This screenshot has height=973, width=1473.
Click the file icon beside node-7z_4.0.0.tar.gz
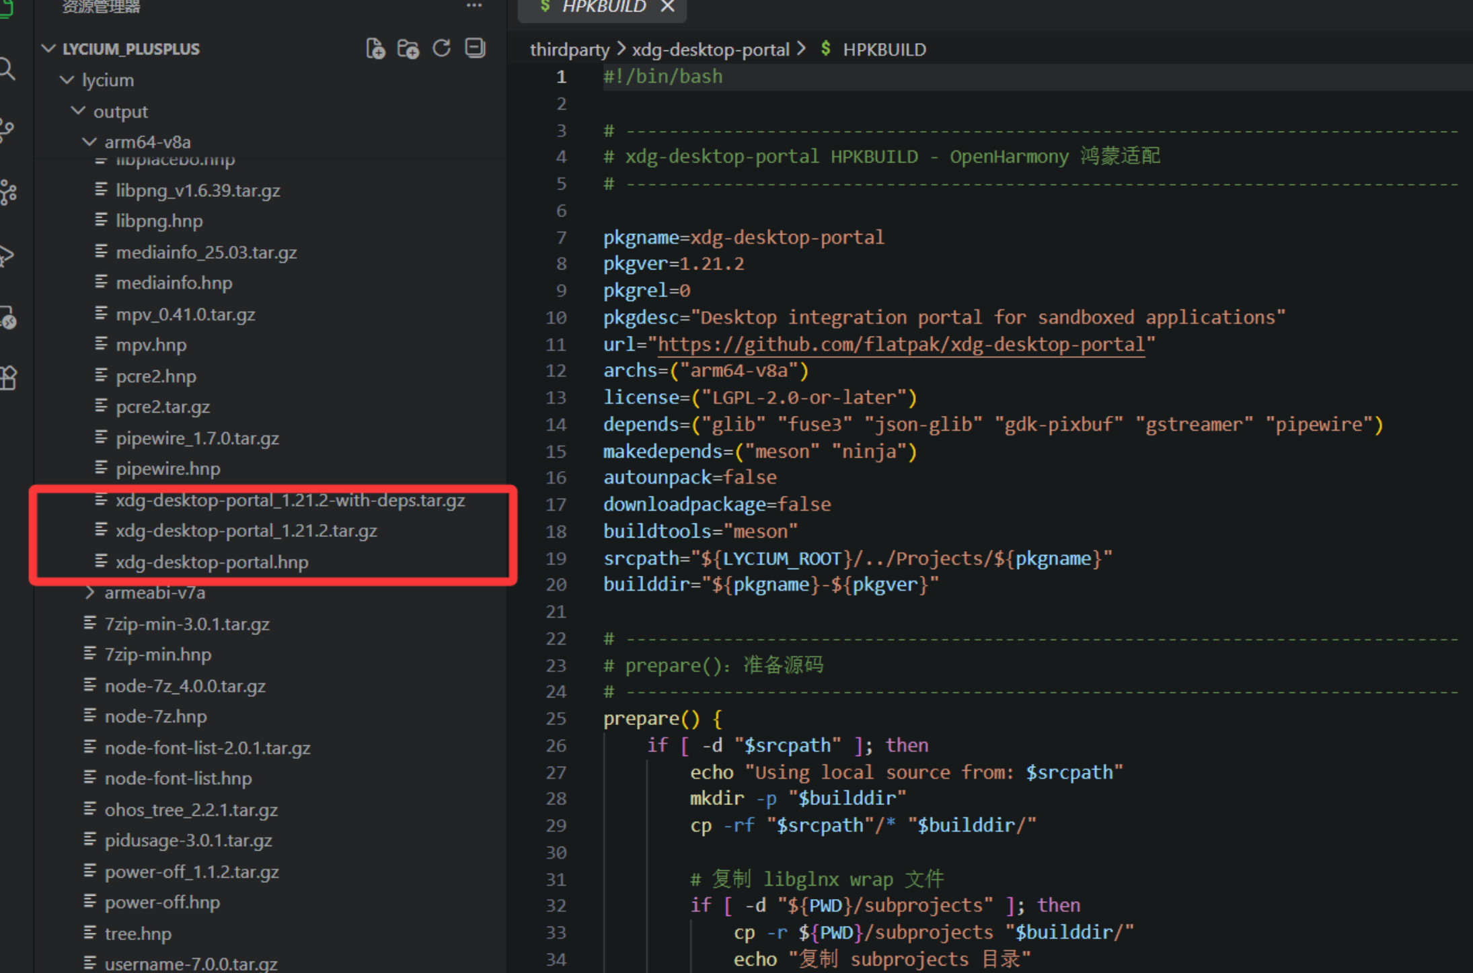tap(89, 685)
